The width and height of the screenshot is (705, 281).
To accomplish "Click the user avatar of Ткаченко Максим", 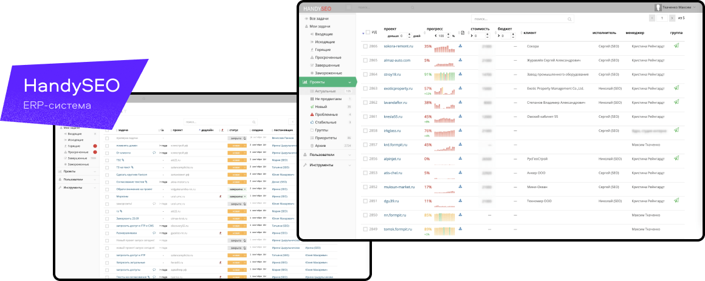I will tap(658, 7).
